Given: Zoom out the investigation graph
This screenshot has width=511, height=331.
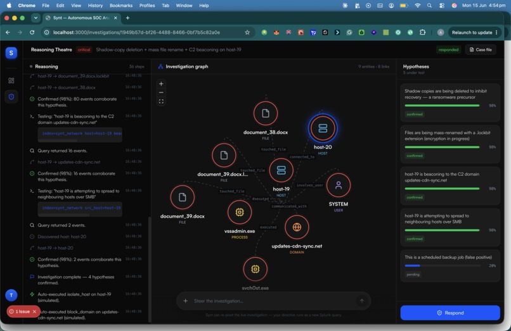Looking at the screenshot, I should click(161, 92).
